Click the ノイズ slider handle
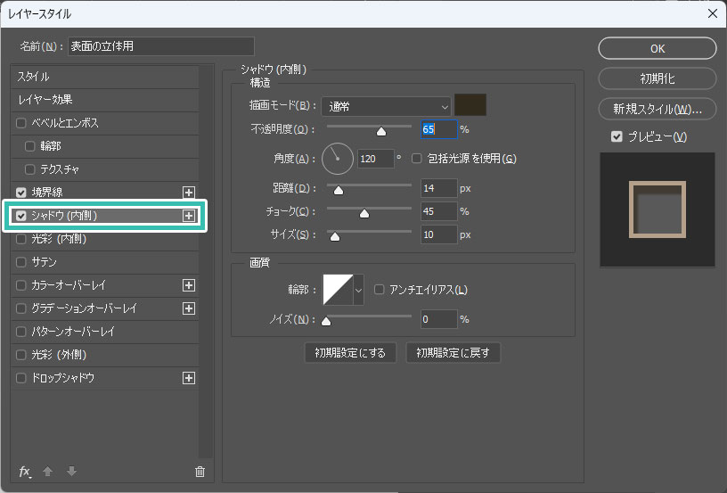The height and width of the screenshot is (493, 727). point(326,321)
